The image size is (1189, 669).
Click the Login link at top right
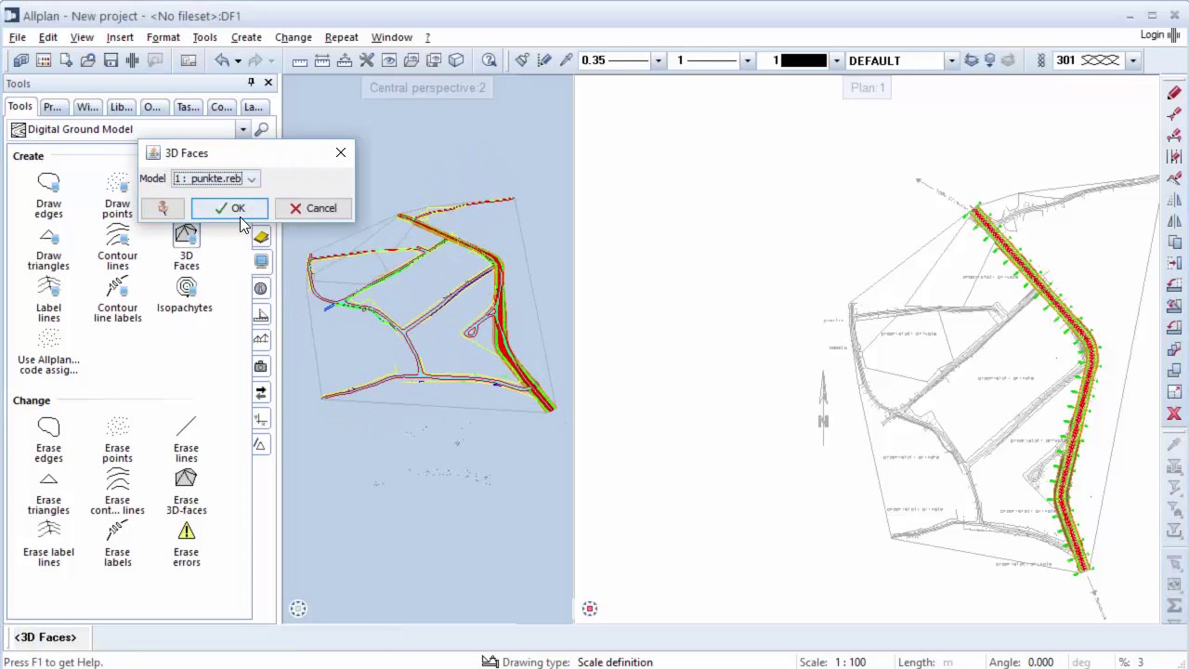(1153, 34)
